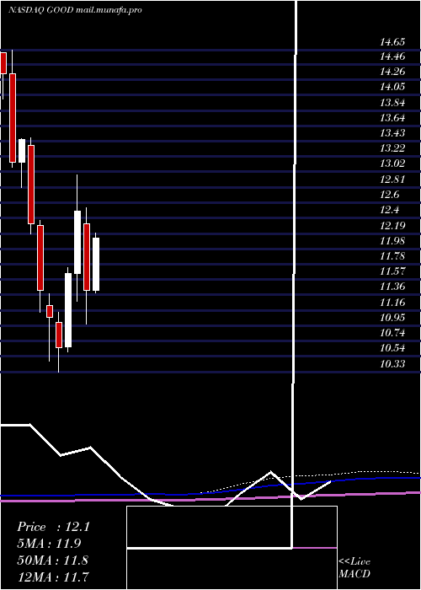Click the small red candlestick near 11.16

[x=50, y=311]
